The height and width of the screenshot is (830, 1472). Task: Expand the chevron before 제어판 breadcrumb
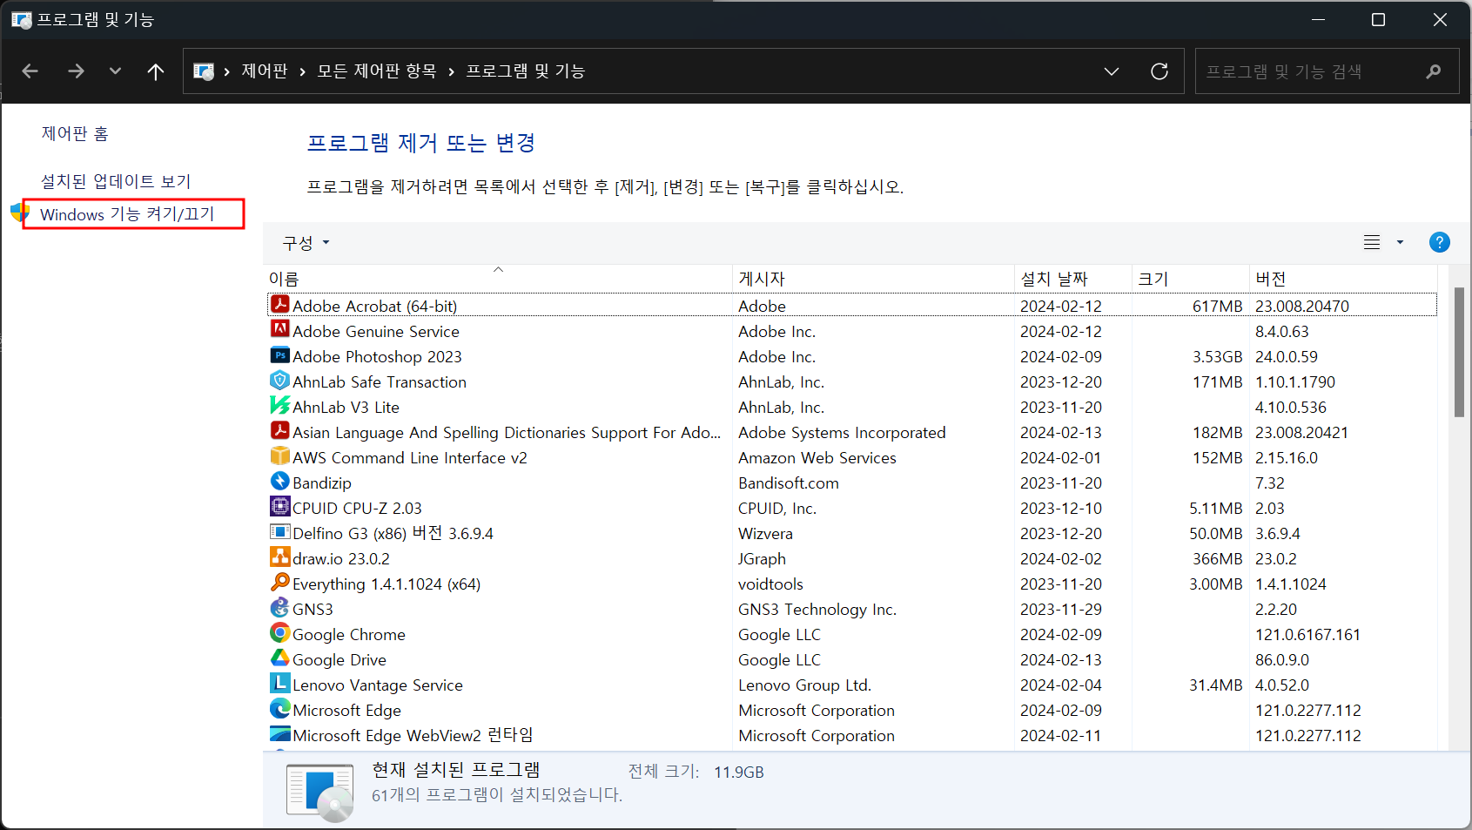pyautogui.click(x=226, y=71)
